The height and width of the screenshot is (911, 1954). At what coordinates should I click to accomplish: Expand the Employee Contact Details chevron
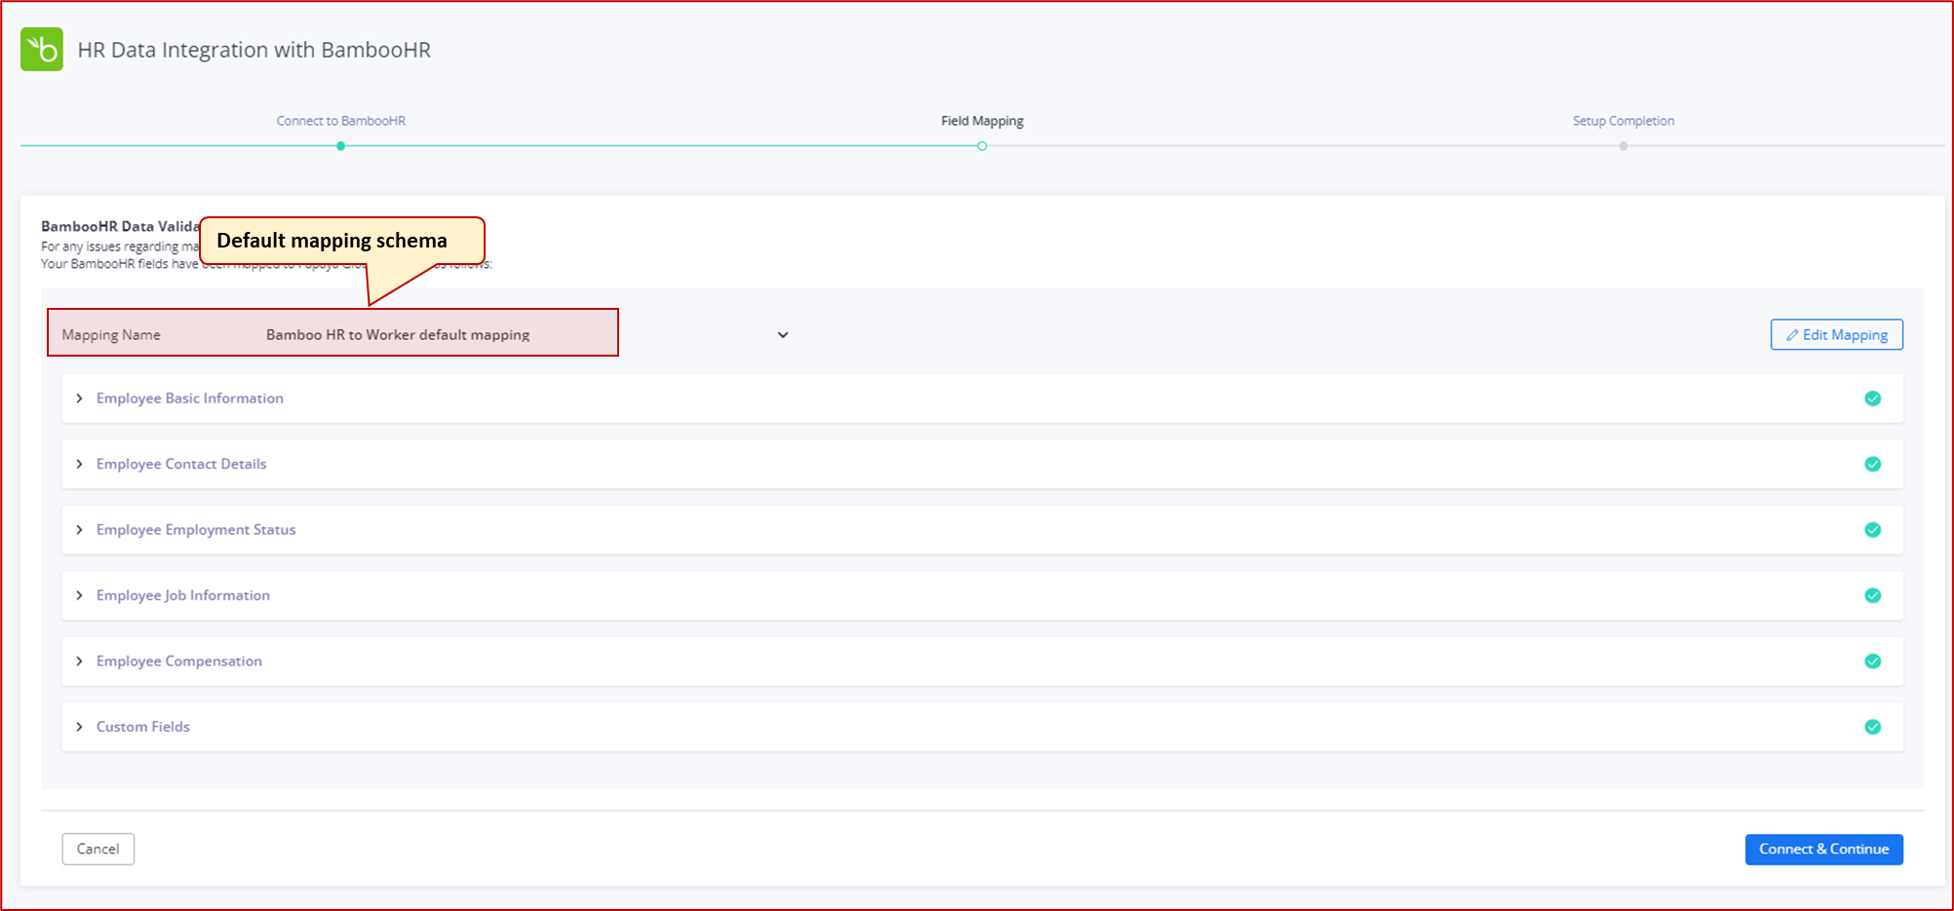tap(80, 464)
